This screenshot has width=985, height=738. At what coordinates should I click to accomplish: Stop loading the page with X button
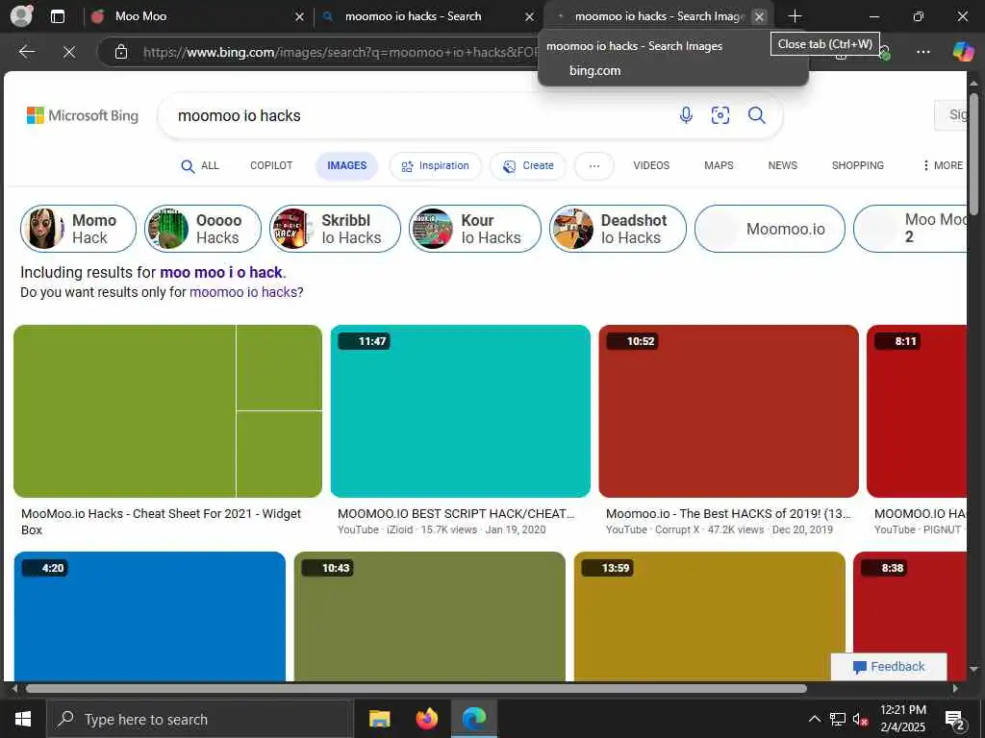coord(69,52)
